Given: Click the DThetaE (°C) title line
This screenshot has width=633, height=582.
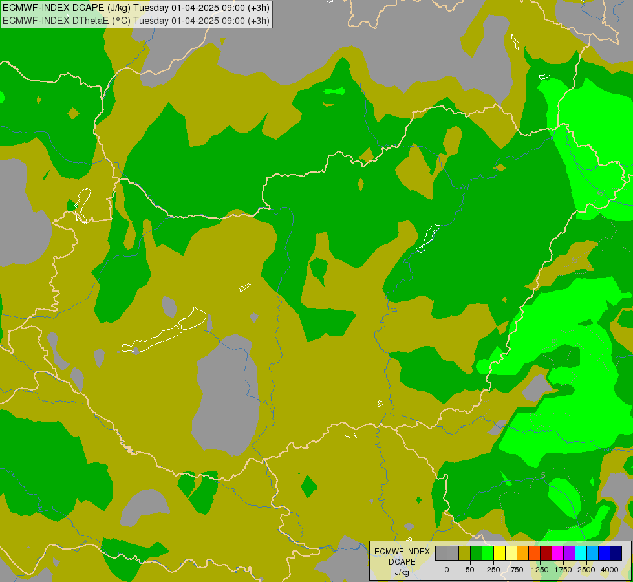Looking at the screenshot, I should coord(136,21).
